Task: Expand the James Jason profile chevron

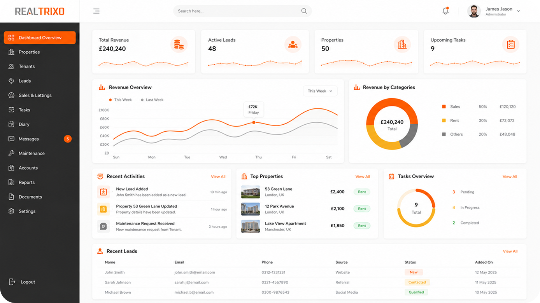Action: click(x=518, y=11)
